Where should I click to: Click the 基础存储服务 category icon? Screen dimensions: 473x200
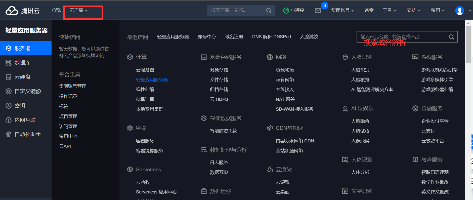point(204,57)
